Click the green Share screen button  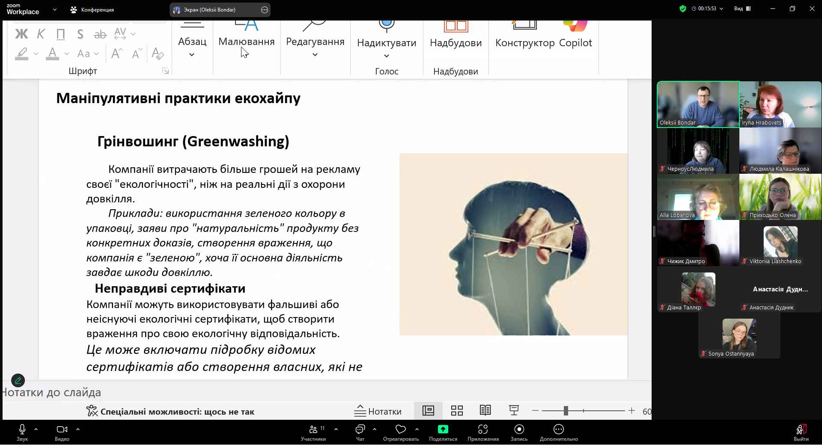[443, 432]
